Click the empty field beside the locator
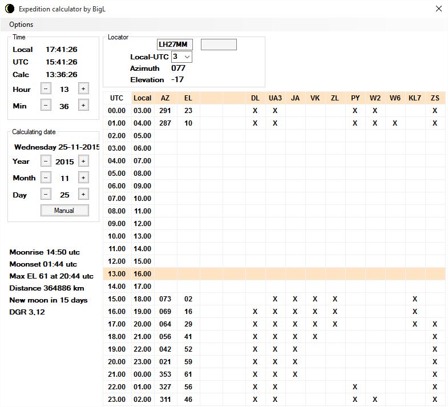This screenshot has height=407, width=448. [x=219, y=45]
